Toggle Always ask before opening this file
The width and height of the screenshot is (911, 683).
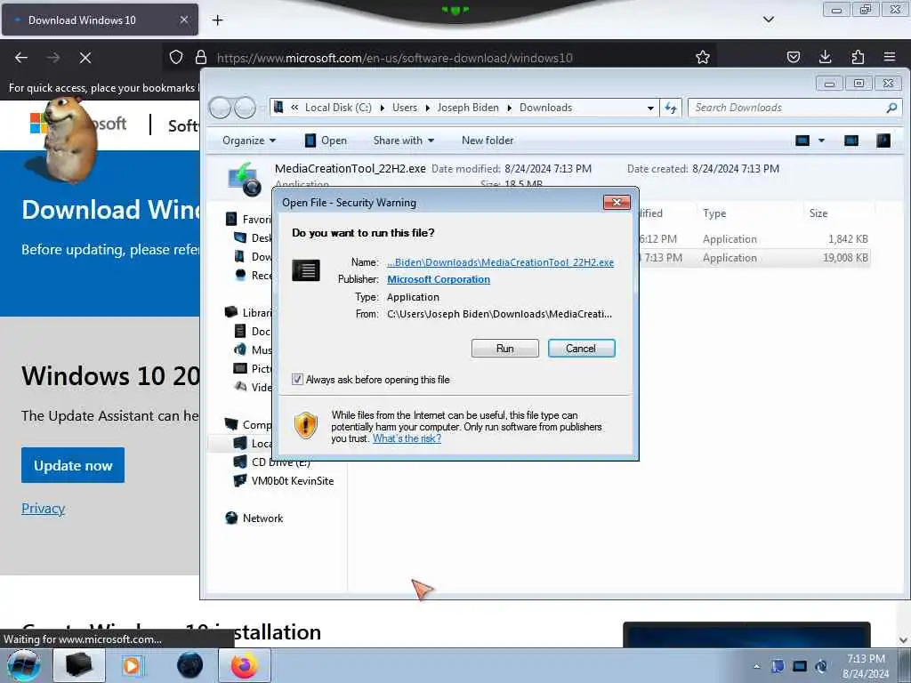[297, 379]
